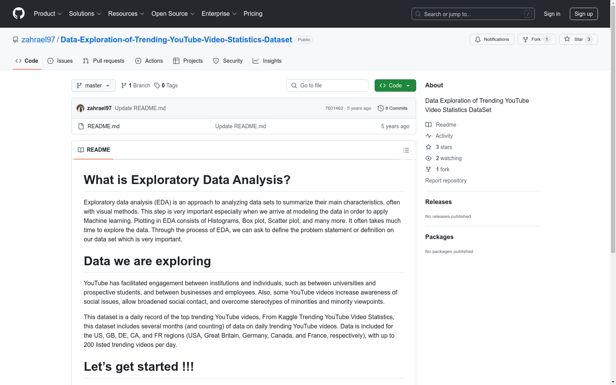Image resolution: width=616 pixels, height=385 pixels.
Task: Click the history clock icon by 8 Commits
Action: coord(381,108)
